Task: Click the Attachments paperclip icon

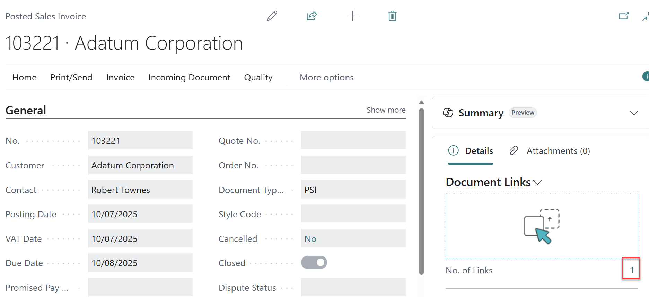Action: [x=514, y=150]
